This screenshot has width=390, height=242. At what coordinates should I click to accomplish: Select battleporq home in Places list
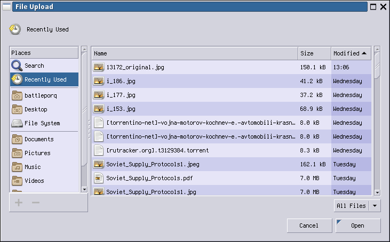pos(44,95)
